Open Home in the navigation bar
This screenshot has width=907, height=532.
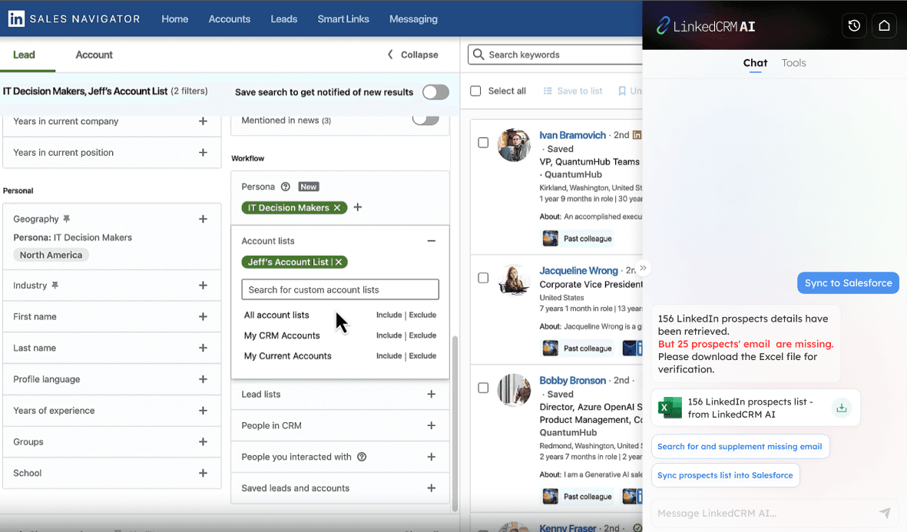coord(174,19)
